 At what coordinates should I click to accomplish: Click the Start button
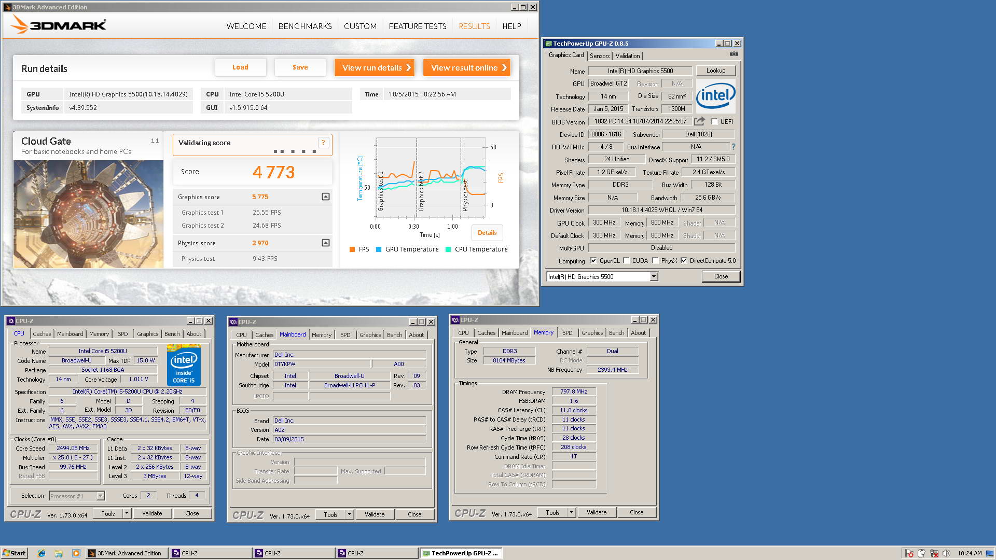14,553
